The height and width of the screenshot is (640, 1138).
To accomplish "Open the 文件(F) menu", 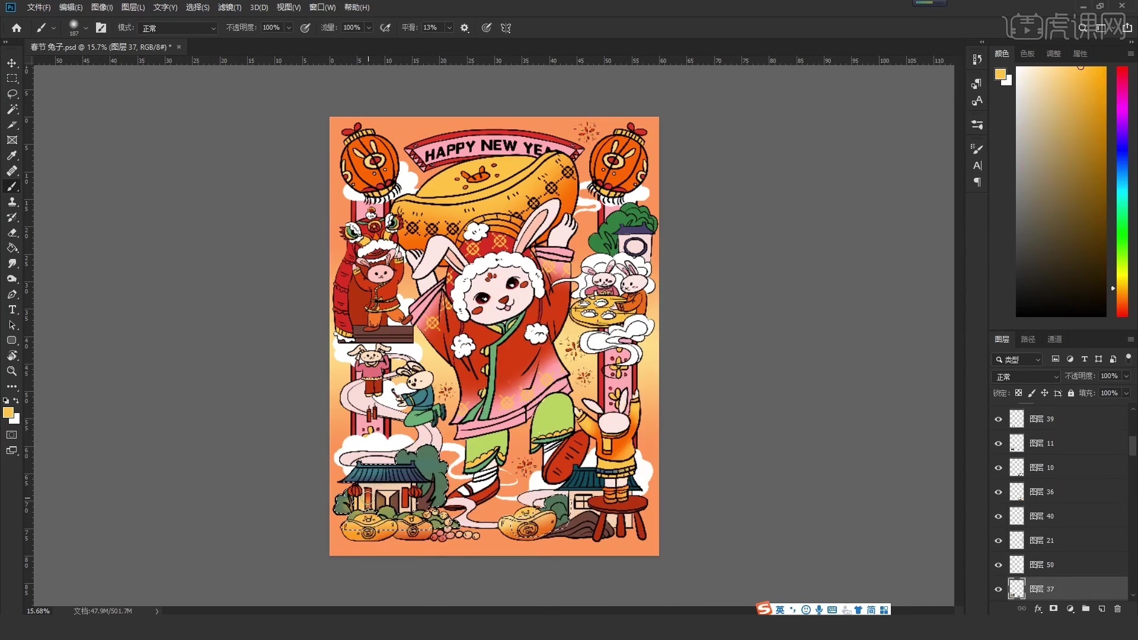I will 39,7.
